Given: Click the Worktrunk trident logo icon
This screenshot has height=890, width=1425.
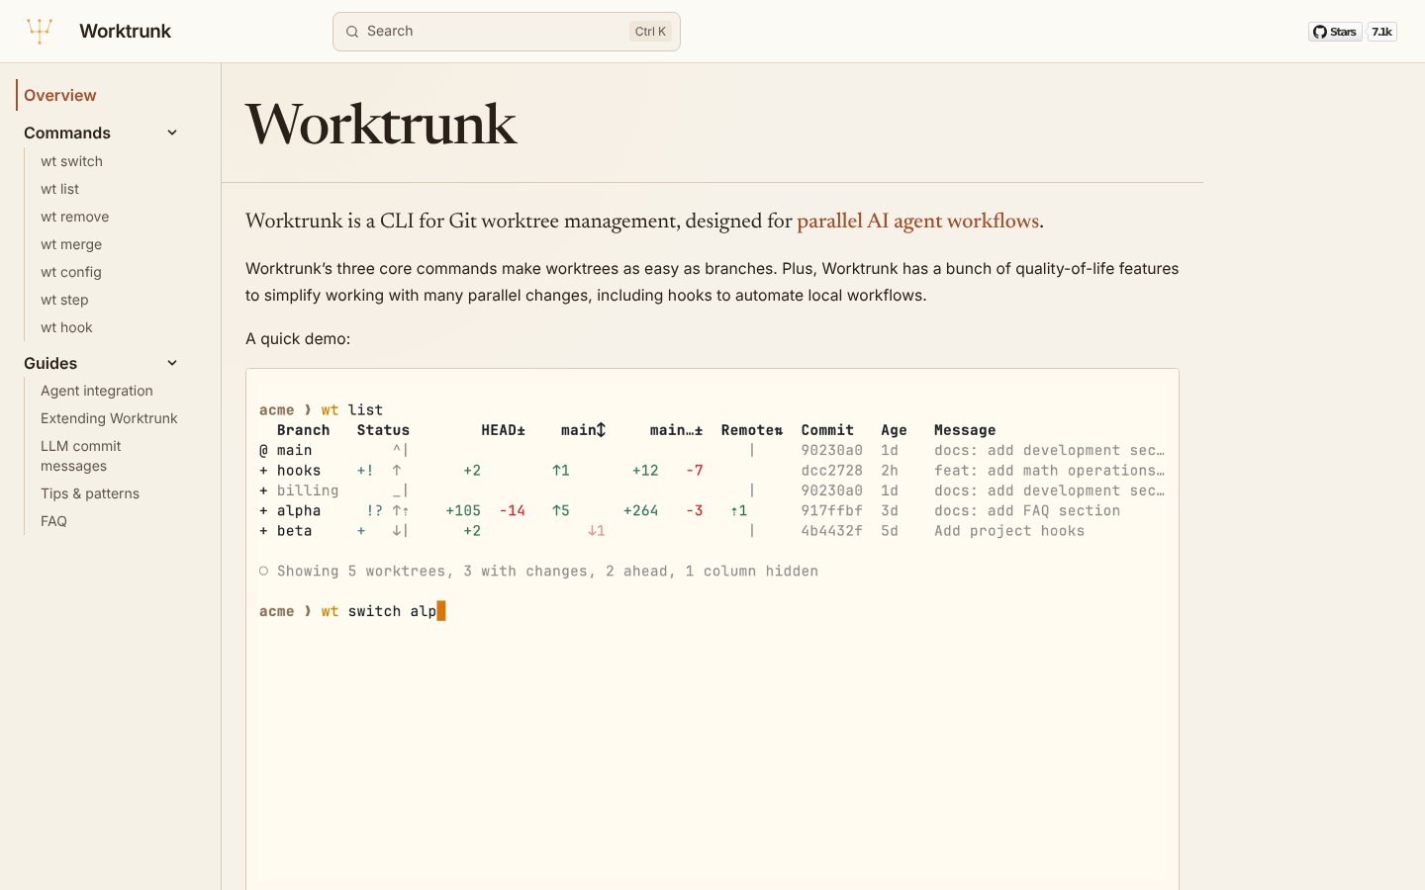Looking at the screenshot, I should [40, 32].
